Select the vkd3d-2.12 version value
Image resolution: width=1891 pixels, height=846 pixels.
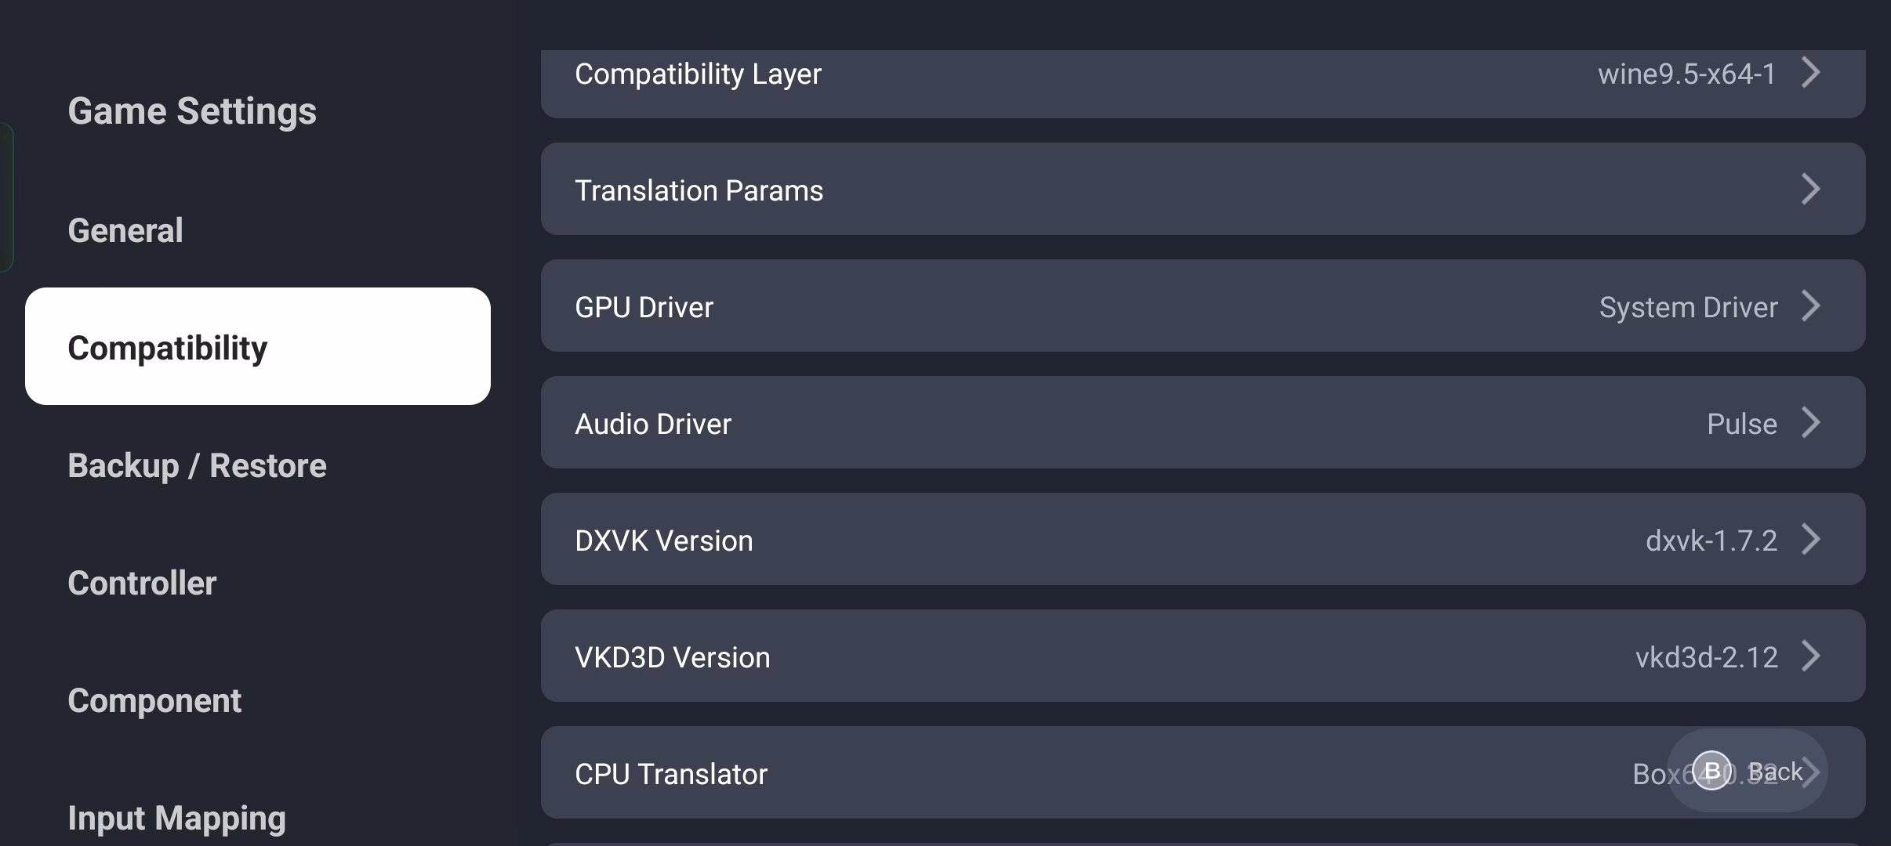pos(1706,657)
